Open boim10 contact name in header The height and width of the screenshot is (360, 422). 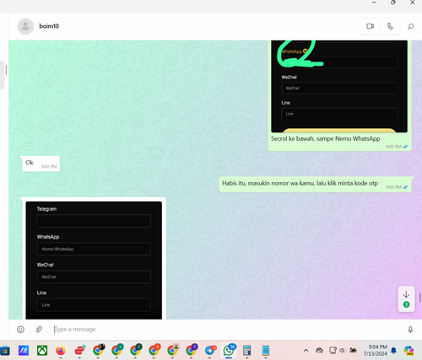tap(49, 26)
